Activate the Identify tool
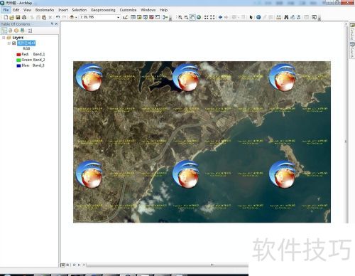The image size is (355, 276). [258, 17]
